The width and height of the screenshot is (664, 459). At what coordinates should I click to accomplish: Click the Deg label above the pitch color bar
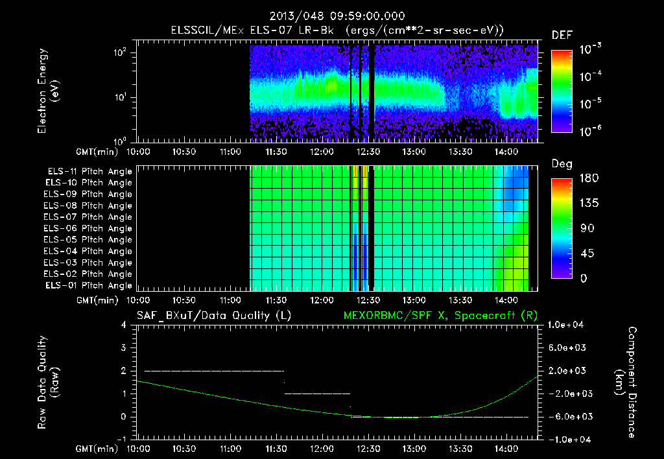[x=562, y=164]
